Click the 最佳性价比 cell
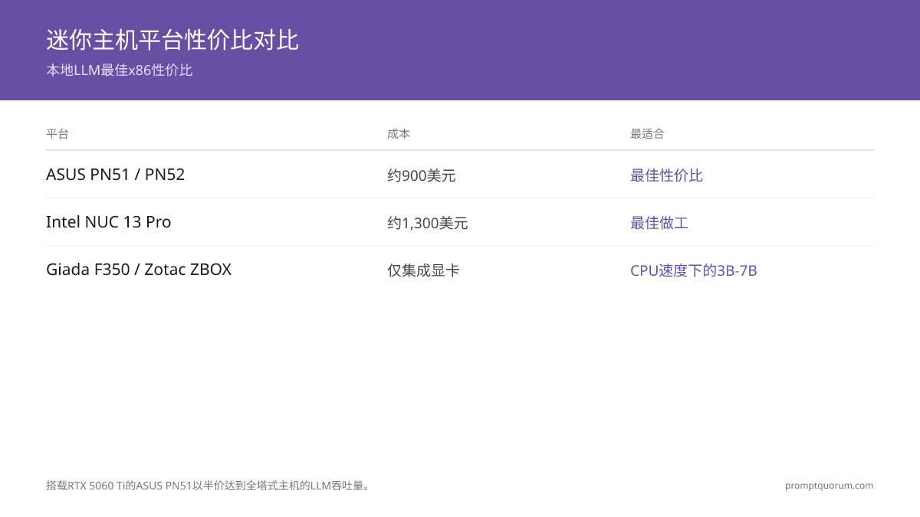This screenshot has width=920, height=517. pyautogui.click(x=667, y=175)
